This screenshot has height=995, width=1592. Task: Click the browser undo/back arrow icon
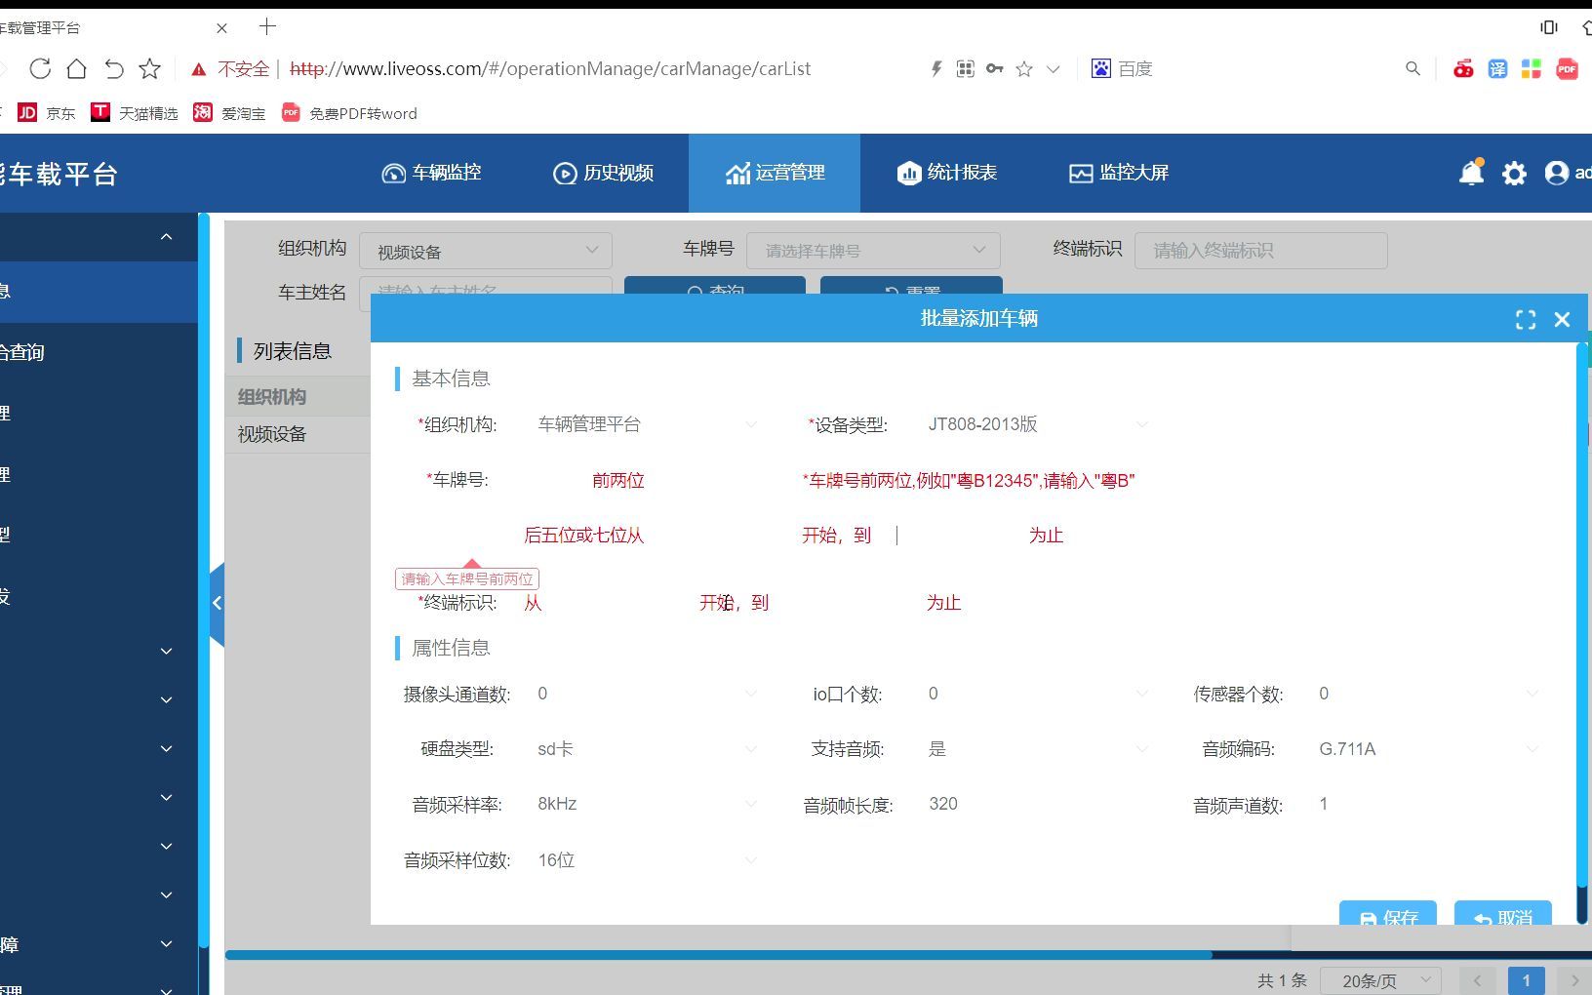(114, 68)
